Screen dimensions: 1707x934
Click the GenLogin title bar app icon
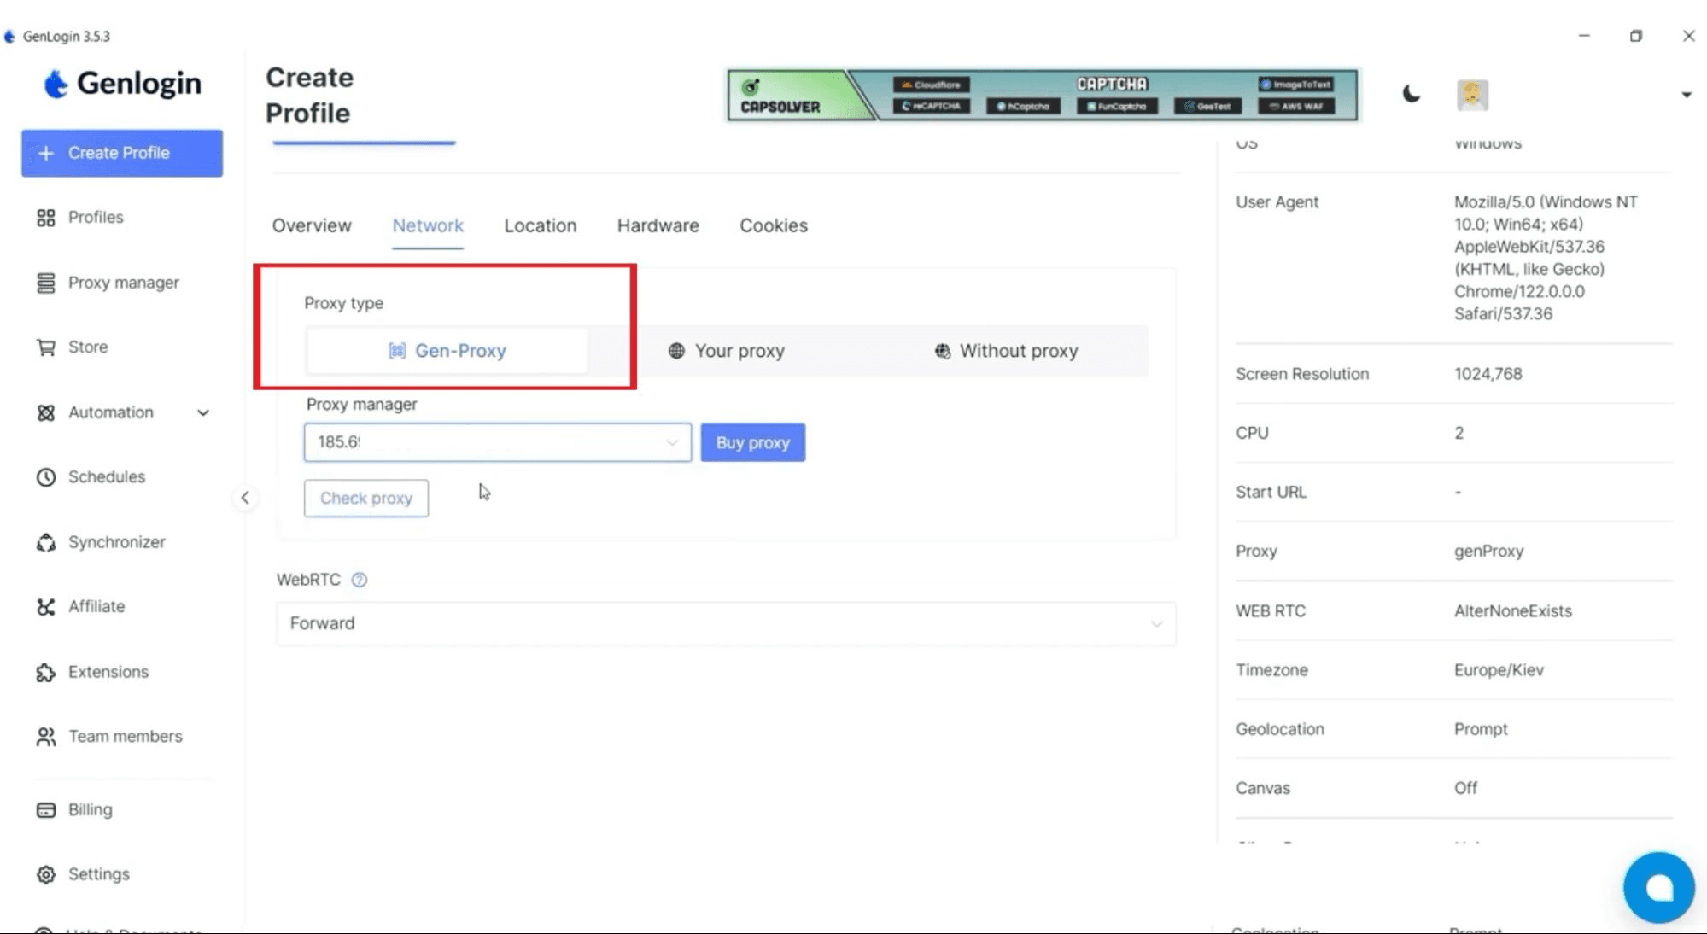pyautogui.click(x=10, y=36)
